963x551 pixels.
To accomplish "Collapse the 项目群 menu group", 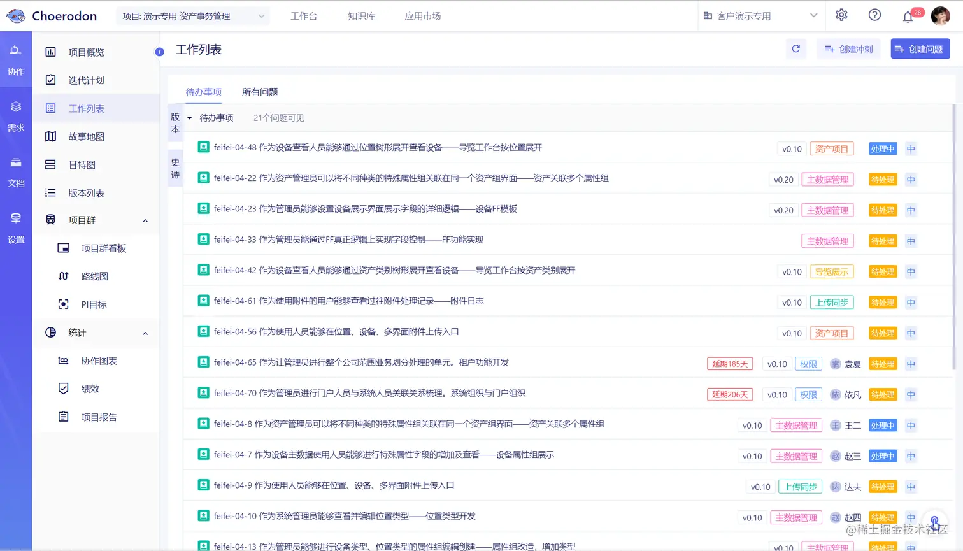I will (145, 220).
